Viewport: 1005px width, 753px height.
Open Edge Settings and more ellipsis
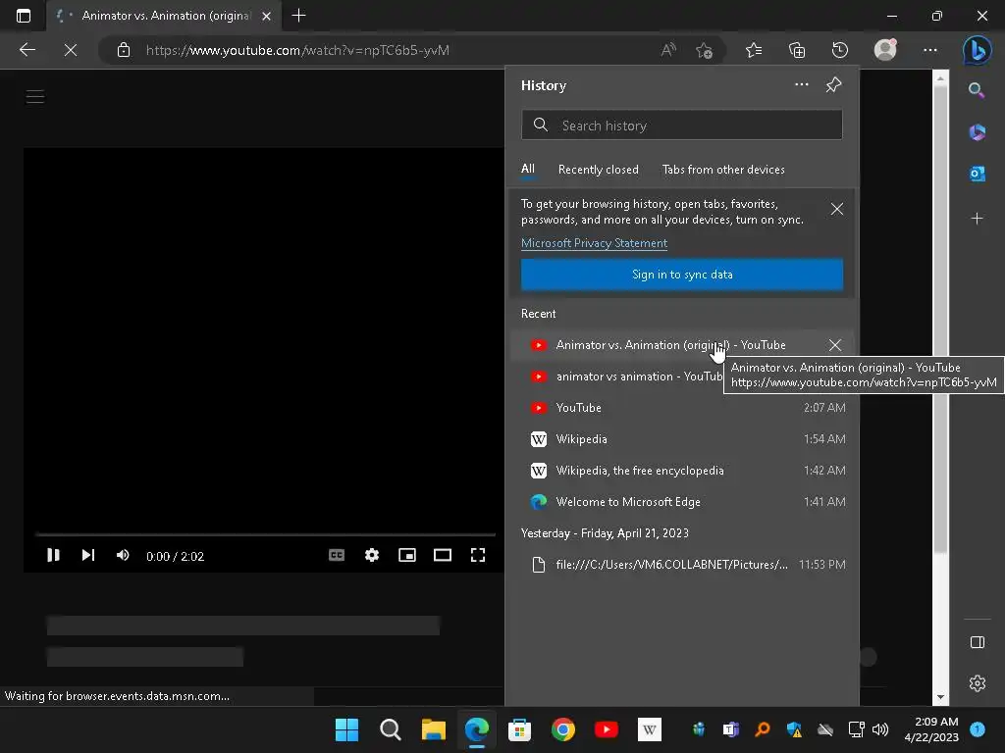click(930, 50)
